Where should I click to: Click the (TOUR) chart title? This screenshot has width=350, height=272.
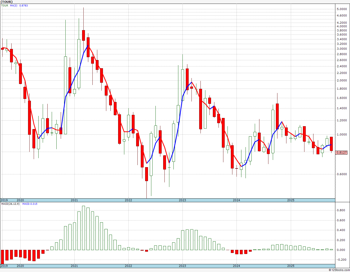pos(7,2)
